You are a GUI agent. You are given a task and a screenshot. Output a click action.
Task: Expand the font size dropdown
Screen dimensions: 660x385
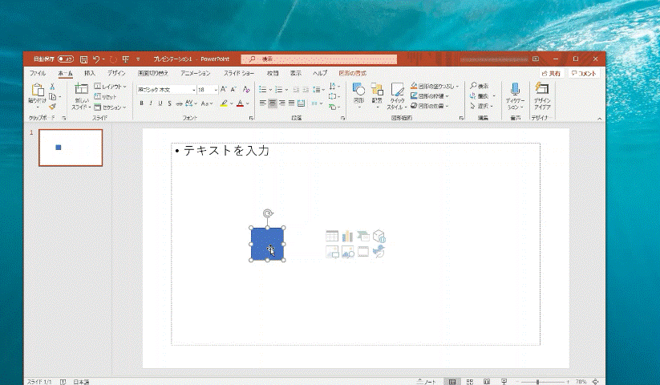coord(215,90)
